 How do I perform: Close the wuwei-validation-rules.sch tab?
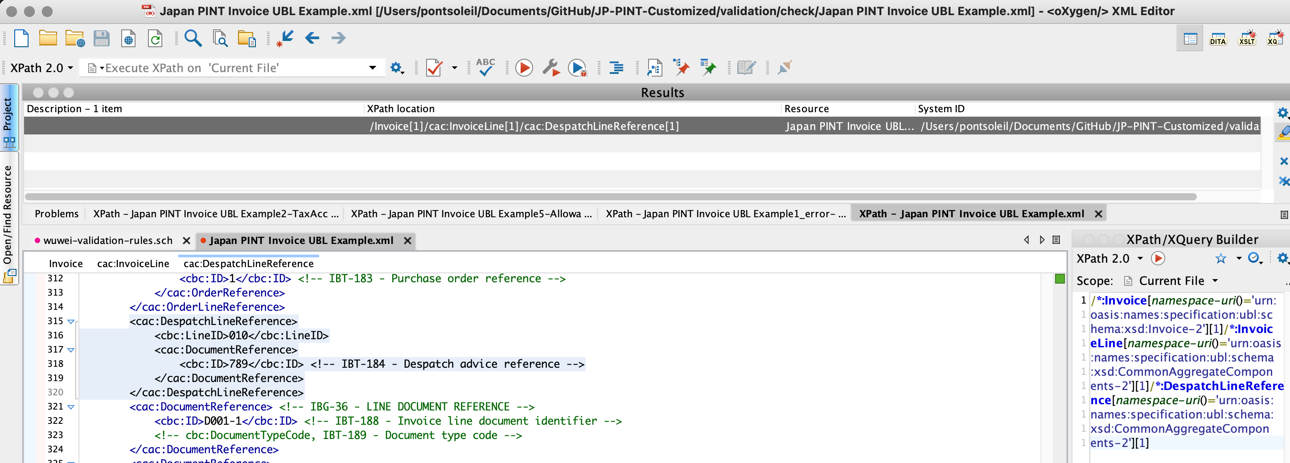(x=186, y=241)
